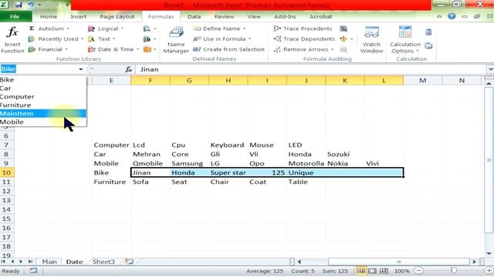Open the Watch Window
Image resolution: width=494 pixels, height=277 pixels.
371,40
